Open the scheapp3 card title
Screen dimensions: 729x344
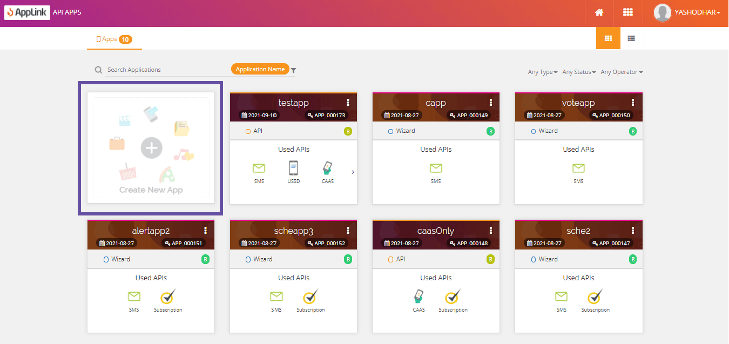tap(294, 231)
